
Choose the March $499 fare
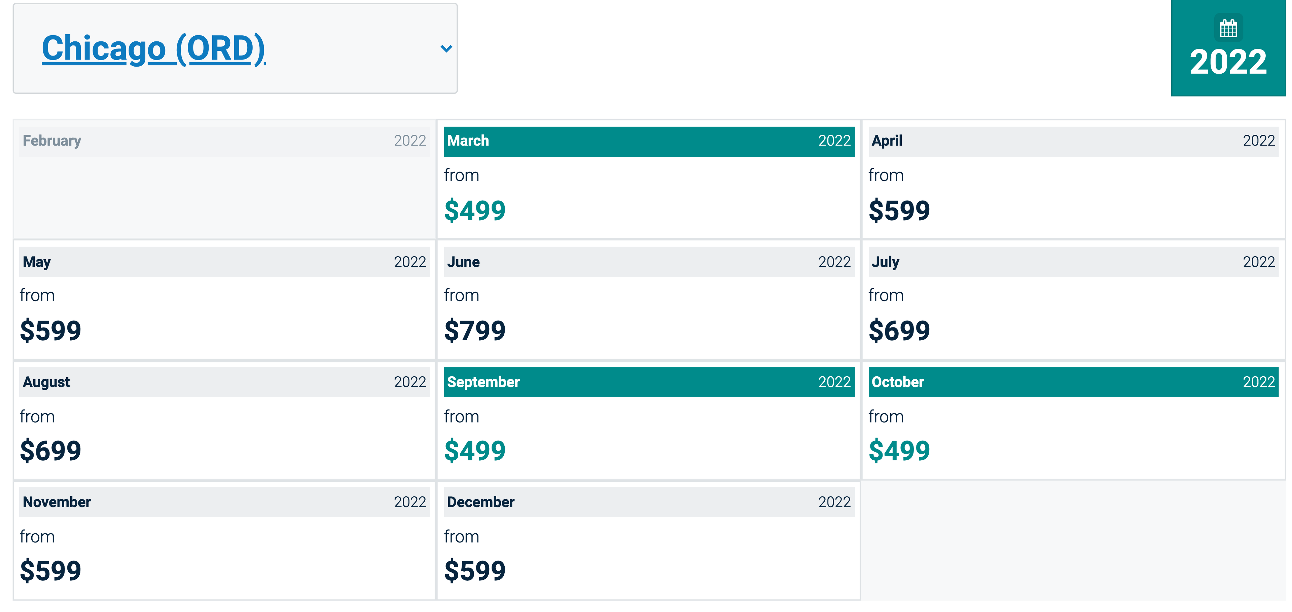pos(474,210)
